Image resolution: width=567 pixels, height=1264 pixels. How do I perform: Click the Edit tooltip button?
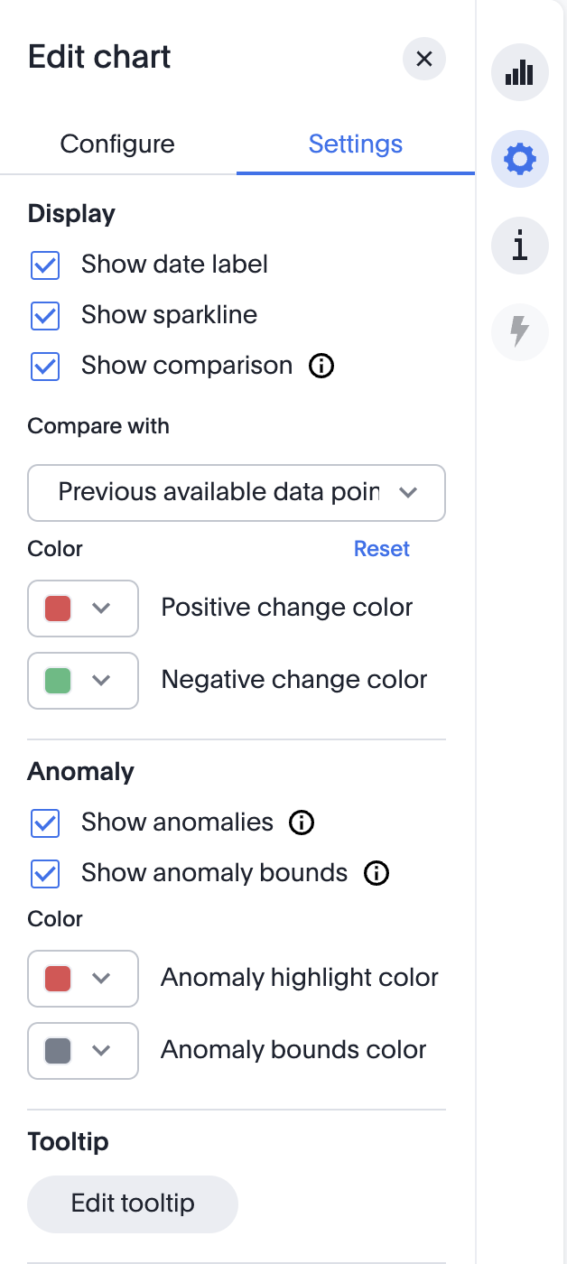(133, 1204)
